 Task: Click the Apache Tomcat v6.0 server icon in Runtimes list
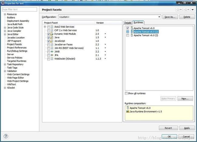pos(132,28)
